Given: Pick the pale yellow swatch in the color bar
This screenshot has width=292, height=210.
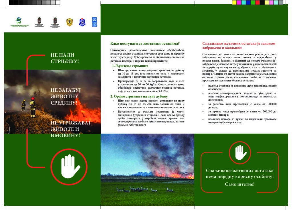Looking at the screenshot, I should pos(267,2).
